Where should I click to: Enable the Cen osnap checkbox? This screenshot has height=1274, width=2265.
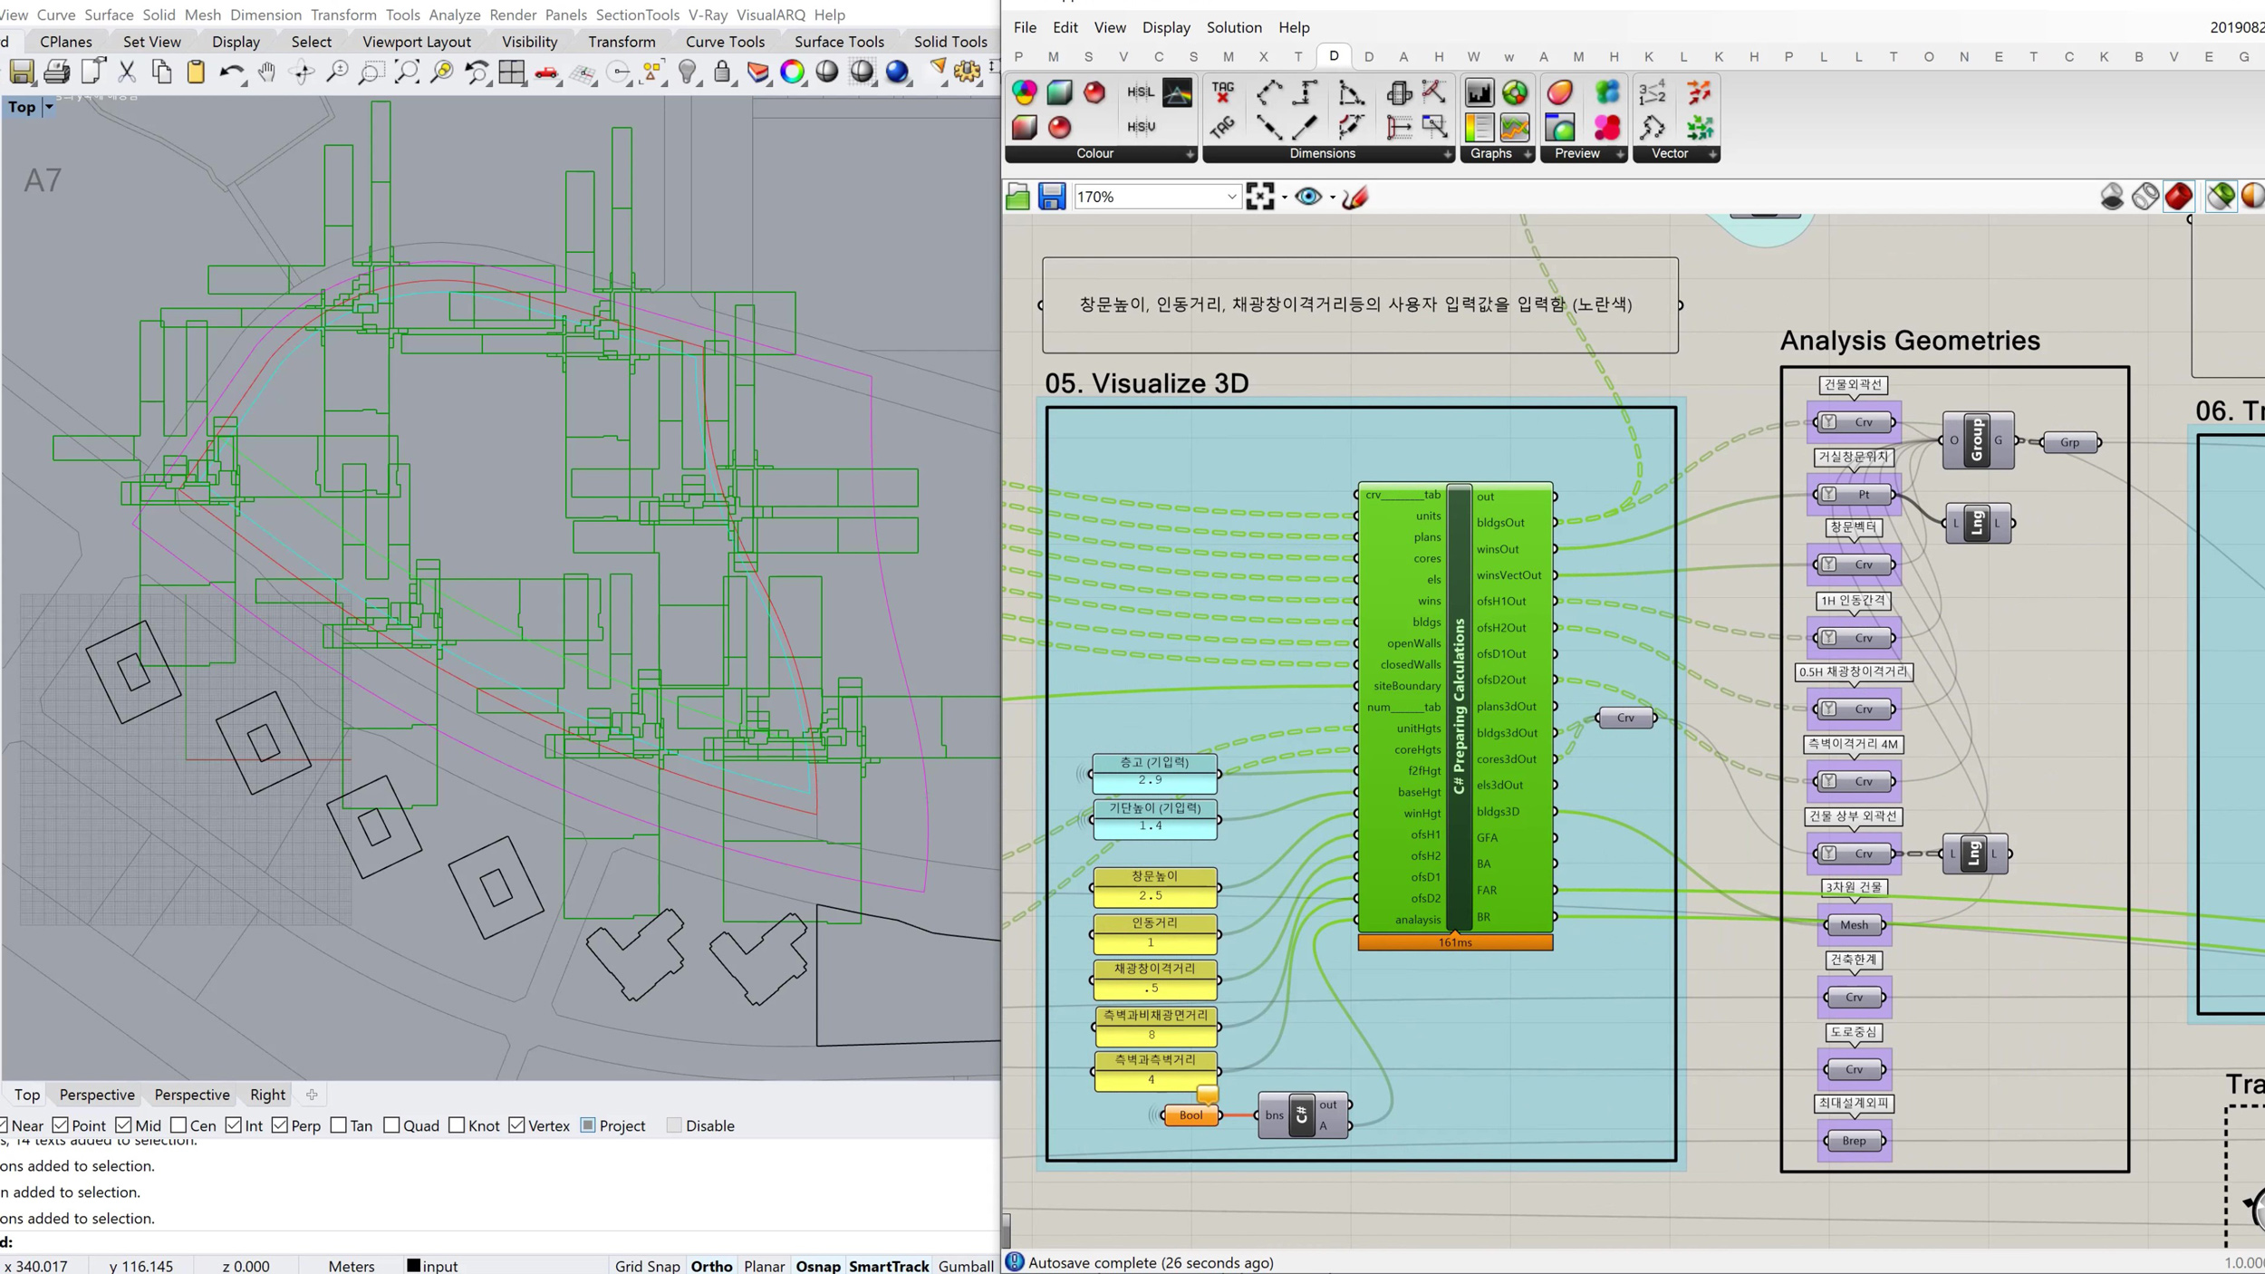tap(178, 1124)
